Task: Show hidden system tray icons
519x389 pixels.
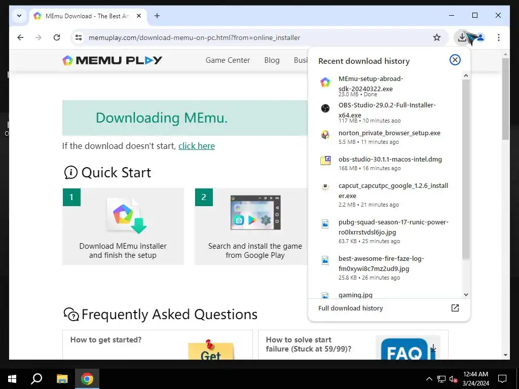Action: point(429,379)
